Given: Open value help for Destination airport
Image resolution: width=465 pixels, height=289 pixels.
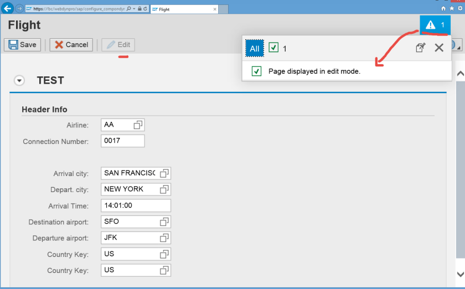Looking at the screenshot, I should [x=164, y=221].
